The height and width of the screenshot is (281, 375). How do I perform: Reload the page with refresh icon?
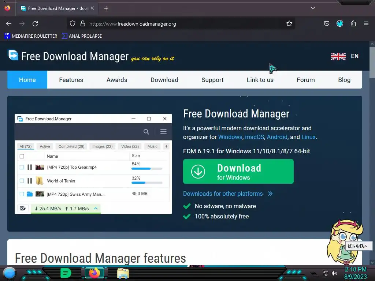pos(35,24)
